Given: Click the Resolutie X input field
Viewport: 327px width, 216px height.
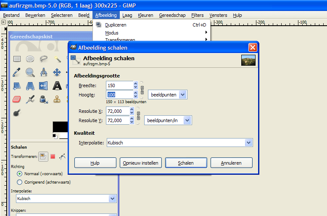Looking at the screenshot, I should (118, 111).
